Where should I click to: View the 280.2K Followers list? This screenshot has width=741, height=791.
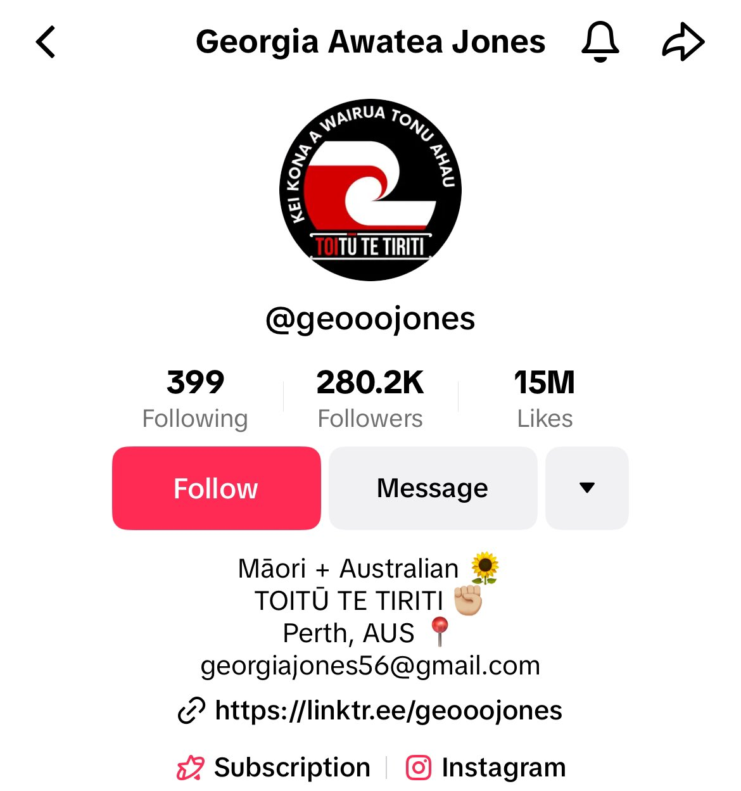pyautogui.click(x=370, y=399)
